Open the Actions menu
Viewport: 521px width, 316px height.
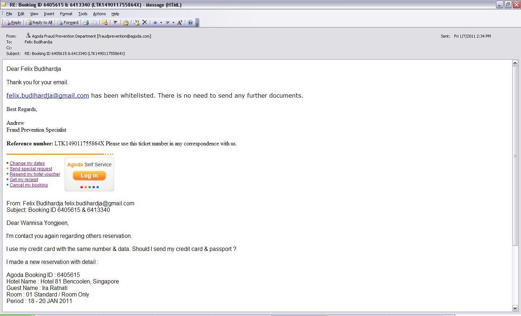(x=99, y=14)
